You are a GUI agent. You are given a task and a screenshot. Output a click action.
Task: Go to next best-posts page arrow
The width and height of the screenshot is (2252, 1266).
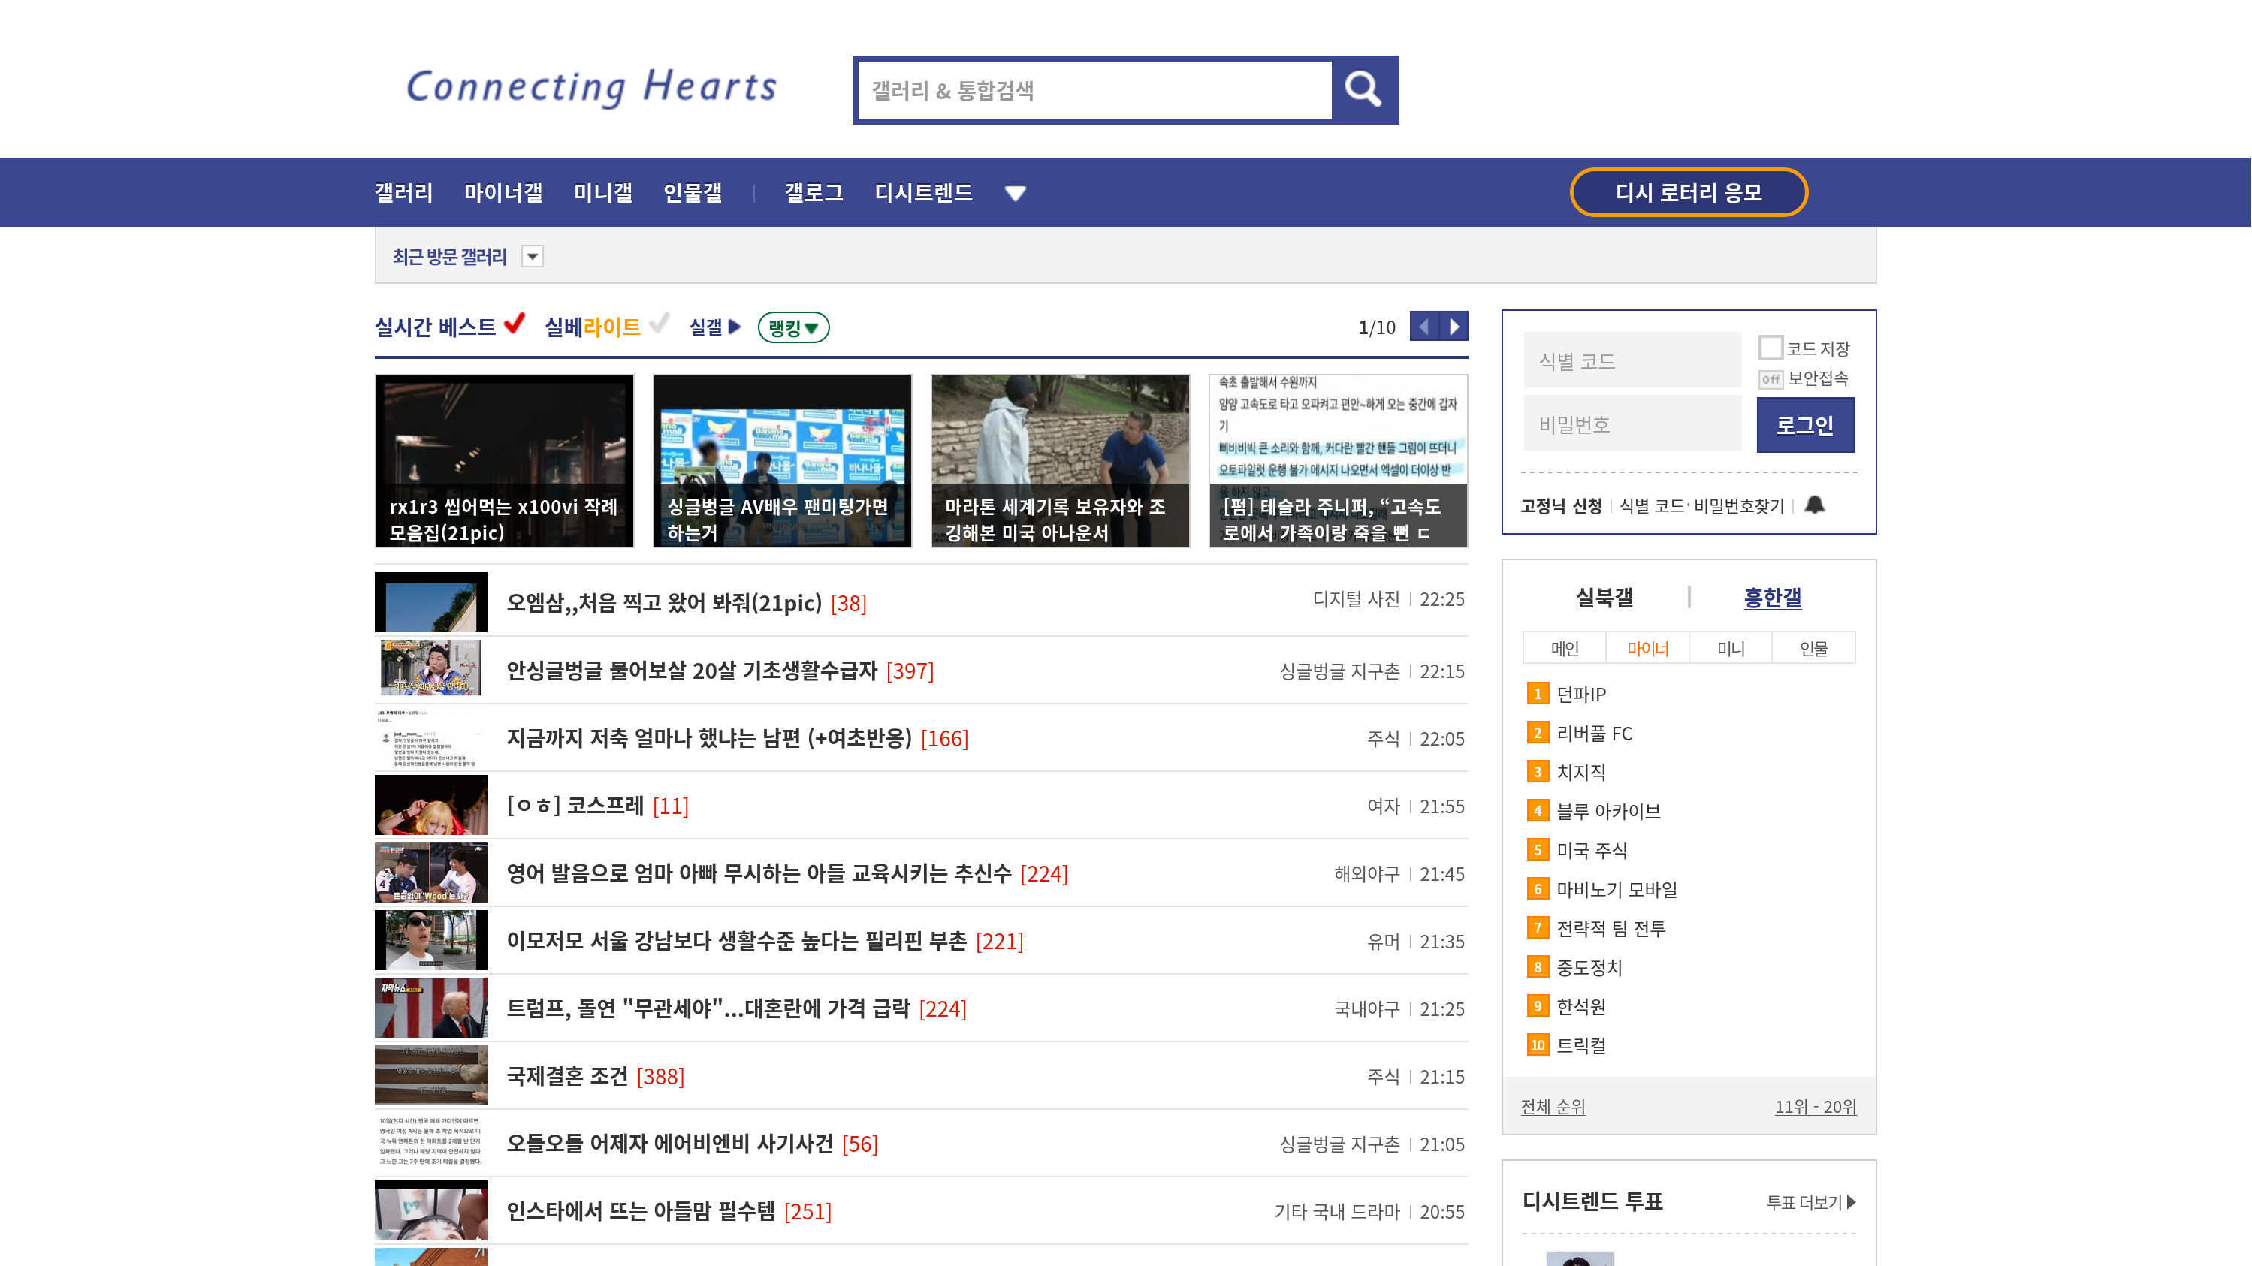pos(1454,327)
